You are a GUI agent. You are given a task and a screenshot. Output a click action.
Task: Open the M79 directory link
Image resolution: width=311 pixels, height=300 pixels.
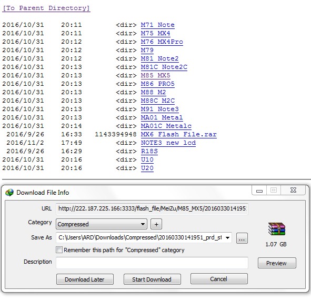[147, 50]
